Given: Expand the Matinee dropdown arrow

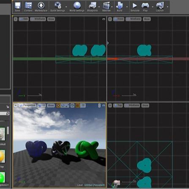Looking at the screenshot, I should point(112,7).
